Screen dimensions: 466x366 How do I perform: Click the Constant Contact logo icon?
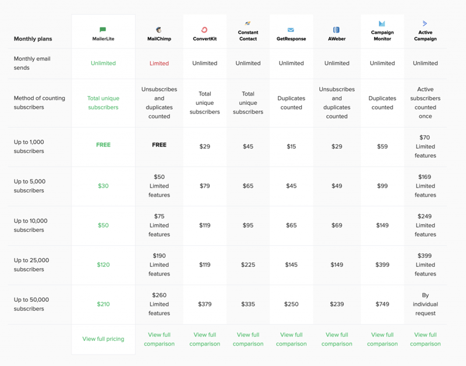click(x=248, y=23)
